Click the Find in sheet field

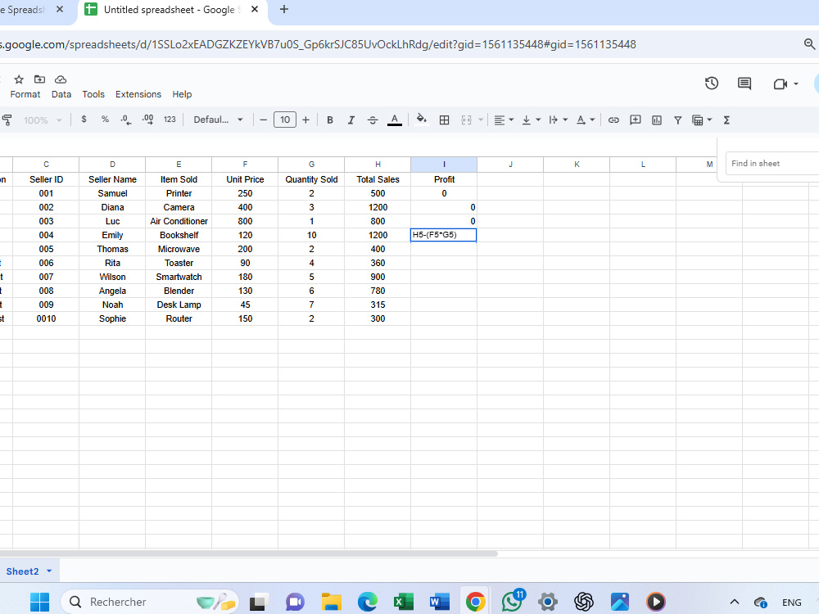pyautogui.click(x=772, y=164)
